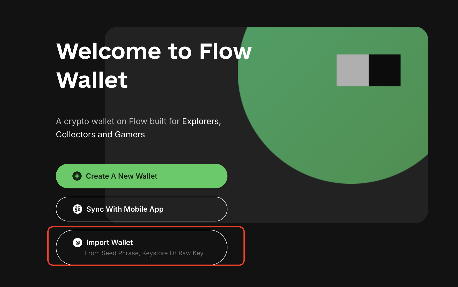This screenshot has height=287, width=458.
Task: Click the highlighted "Explorers," text
Action: coord(201,121)
